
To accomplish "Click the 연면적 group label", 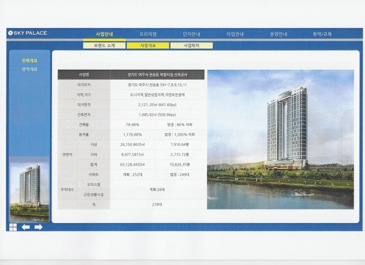I will (67, 154).
